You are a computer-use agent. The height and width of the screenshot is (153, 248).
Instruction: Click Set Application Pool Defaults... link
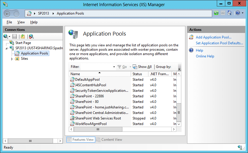219,43
